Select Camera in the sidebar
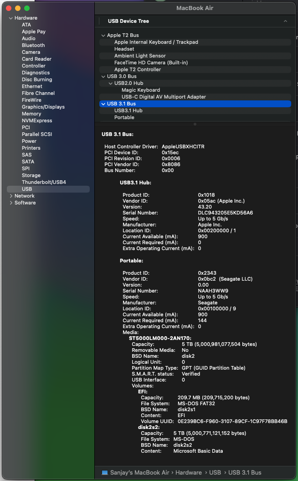This screenshot has height=481, width=298. (31, 52)
